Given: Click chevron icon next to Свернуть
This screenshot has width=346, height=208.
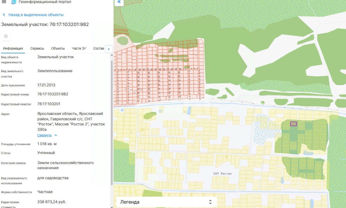Looking at the screenshot, I should pos(56,135).
